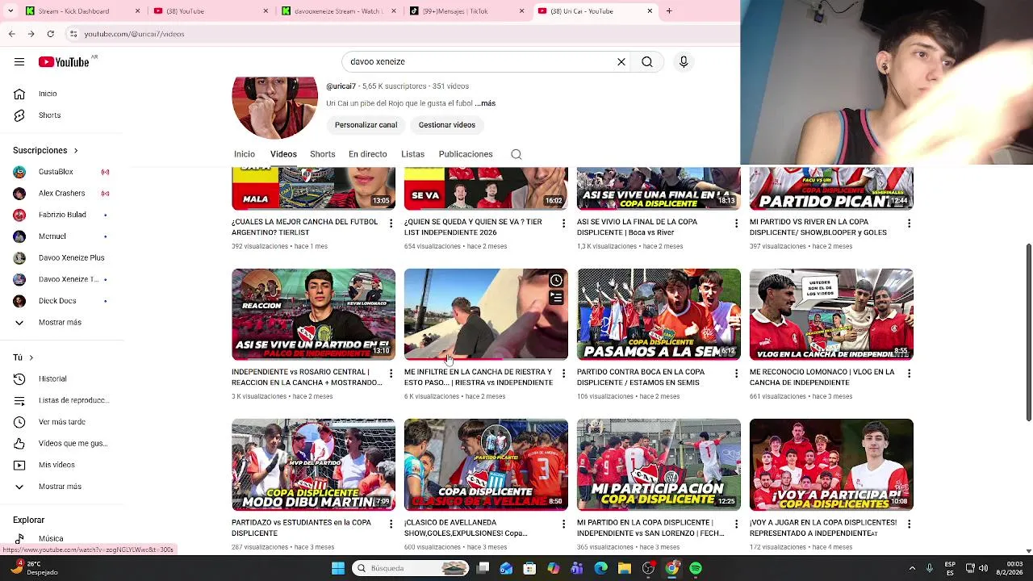This screenshot has height=581, width=1033.
Task: Open Historial in the sidebar
Action: [52, 379]
